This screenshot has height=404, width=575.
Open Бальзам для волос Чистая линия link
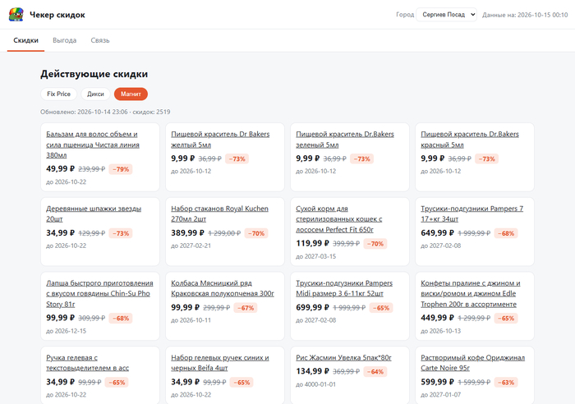(x=92, y=145)
